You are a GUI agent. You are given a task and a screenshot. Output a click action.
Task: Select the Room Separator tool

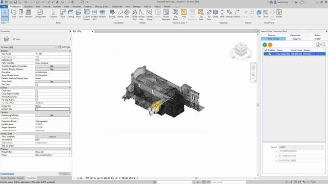click(x=166, y=15)
